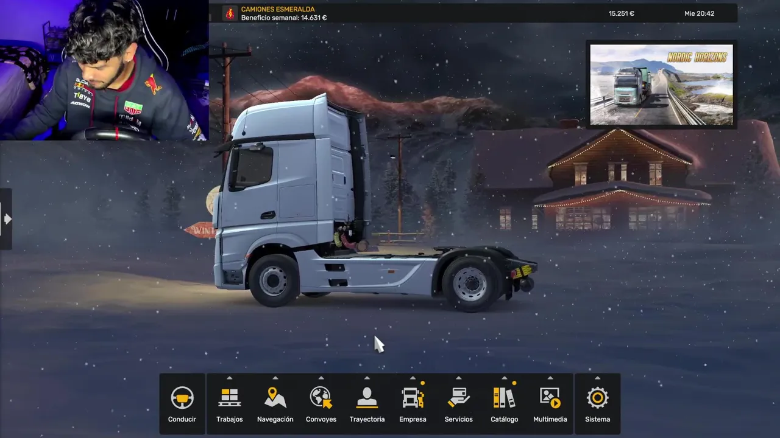780x438 pixels.
Task: Expand the Trayectoria menu arrow
Action: [367, 378]
